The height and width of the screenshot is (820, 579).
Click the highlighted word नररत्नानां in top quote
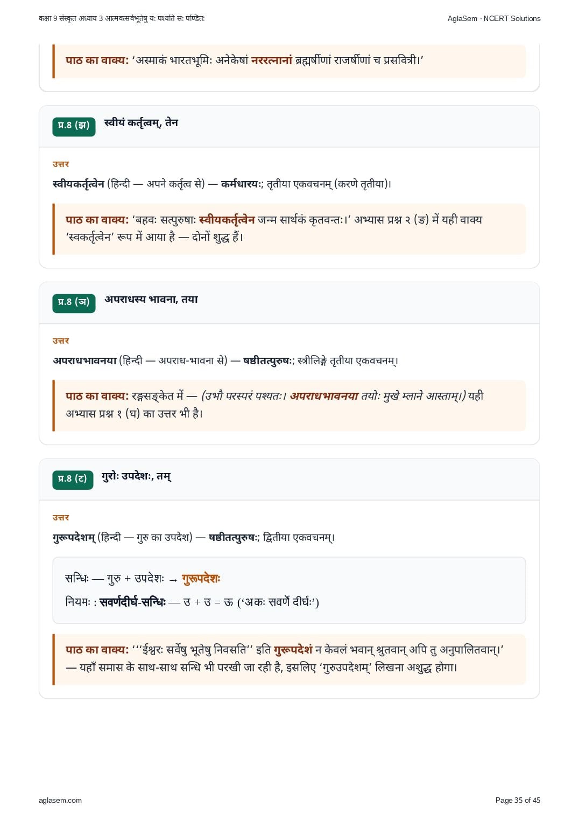272,60
